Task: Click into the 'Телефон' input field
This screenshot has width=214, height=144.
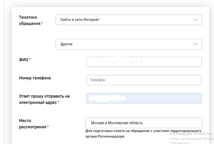Action: (x=144, y=80)
